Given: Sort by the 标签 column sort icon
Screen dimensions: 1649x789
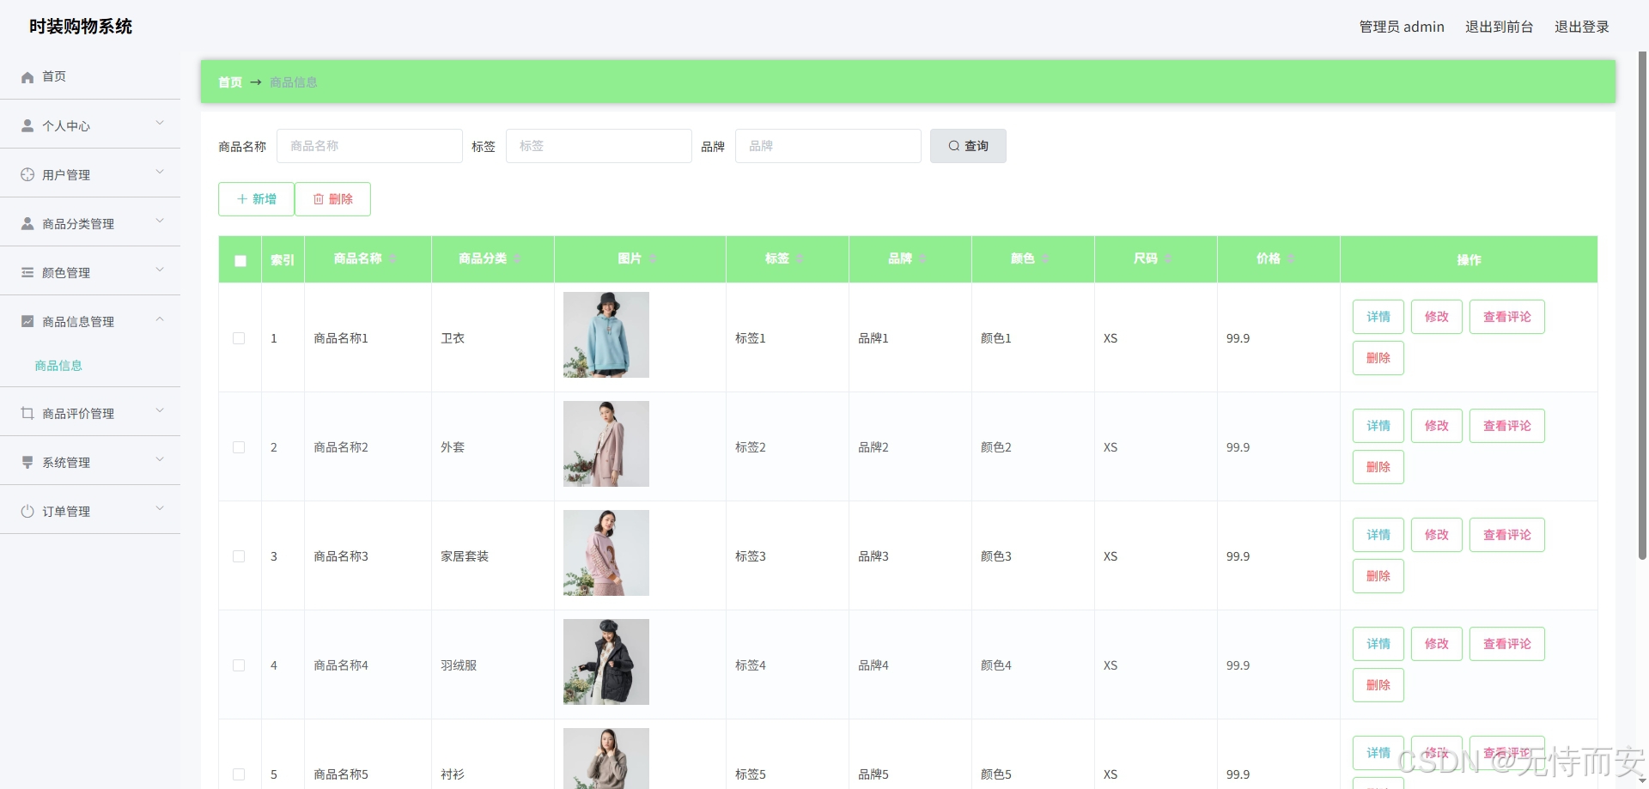Looking at the screenshot, I should (800, 258).
